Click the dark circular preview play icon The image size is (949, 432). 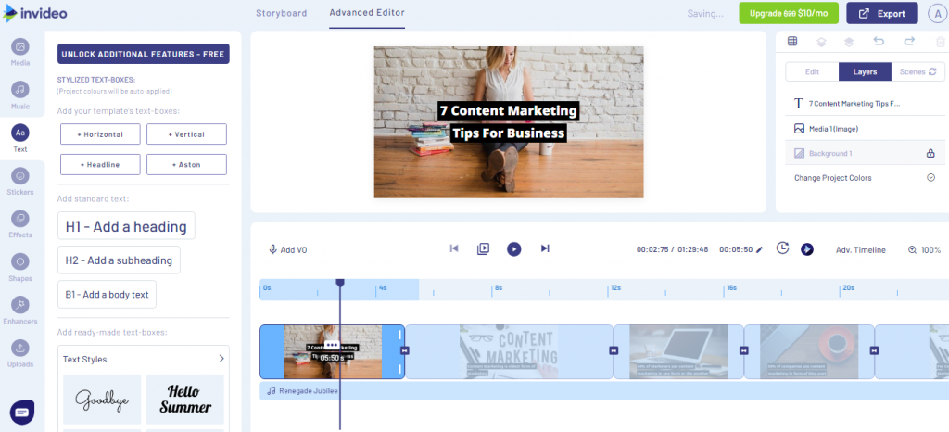pyautogui.click(x=807, y=249)
